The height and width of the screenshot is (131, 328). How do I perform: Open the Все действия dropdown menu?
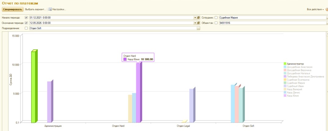point(315,10)
